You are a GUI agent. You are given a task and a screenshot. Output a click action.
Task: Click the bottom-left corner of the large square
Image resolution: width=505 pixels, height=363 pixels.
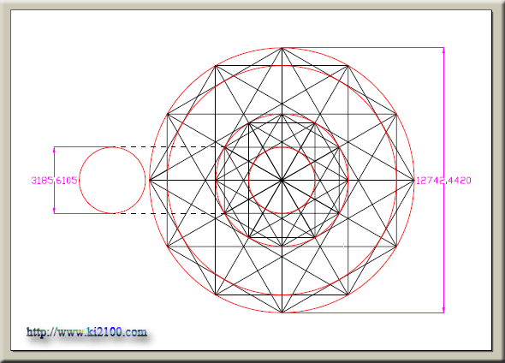pos(216,295)
